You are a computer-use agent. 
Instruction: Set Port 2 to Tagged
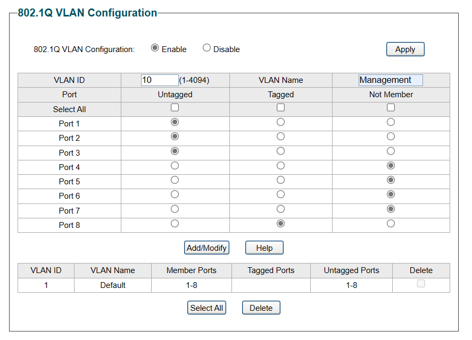tap(281, 137)
